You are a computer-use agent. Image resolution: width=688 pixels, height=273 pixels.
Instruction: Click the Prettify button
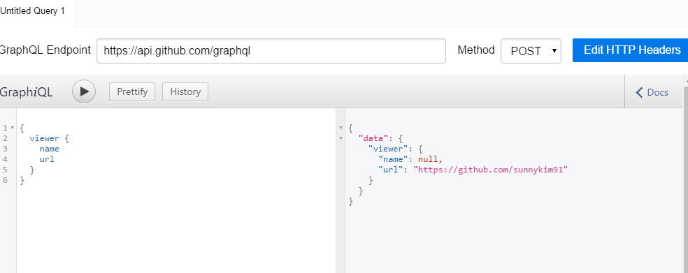tap(132, 91)
